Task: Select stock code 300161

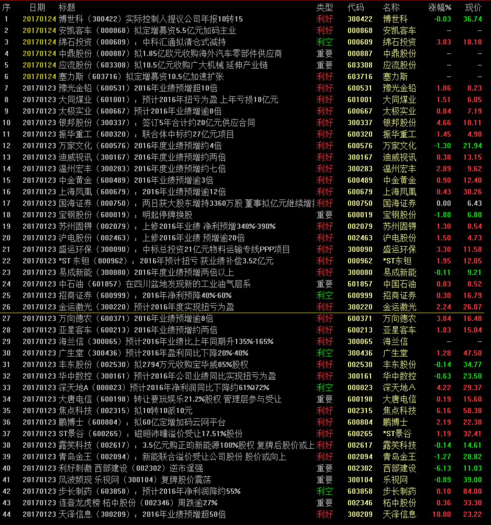Action: coord(360,376)
